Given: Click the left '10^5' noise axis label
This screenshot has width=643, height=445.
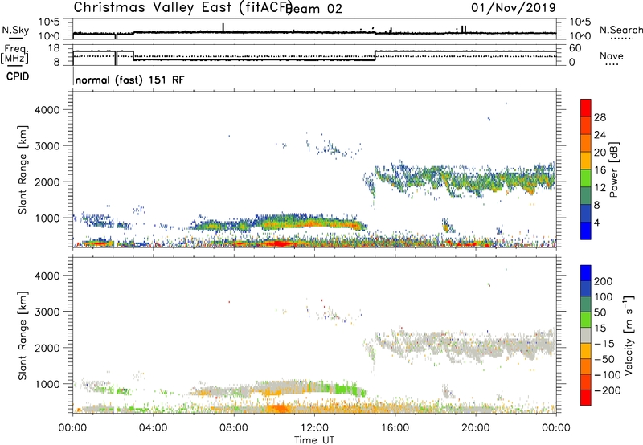Looking at the screenshot, I should tap(49, 22).
